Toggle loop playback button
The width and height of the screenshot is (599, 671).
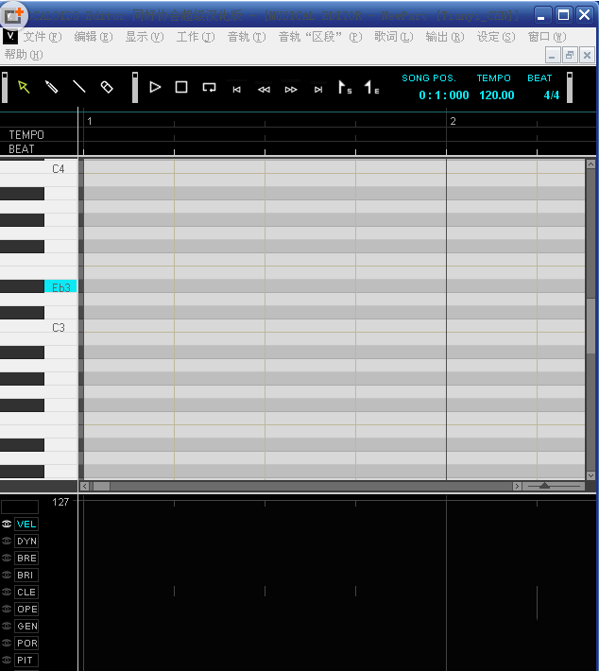[209, 87]
